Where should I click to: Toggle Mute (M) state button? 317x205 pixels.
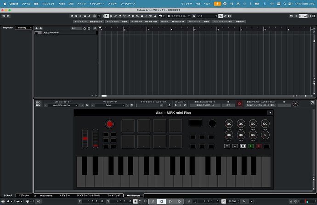[x=72, y=16]
